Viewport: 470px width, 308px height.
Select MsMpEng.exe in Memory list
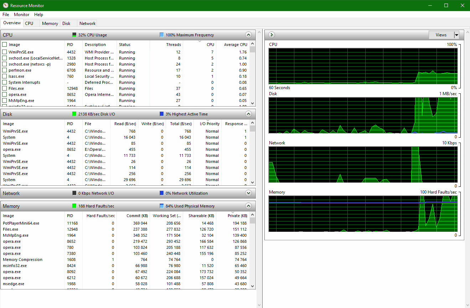click(x=125, y=235)
